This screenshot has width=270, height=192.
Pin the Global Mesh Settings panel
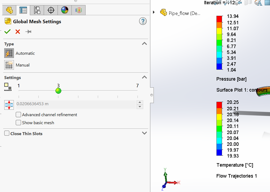(28, 32)
